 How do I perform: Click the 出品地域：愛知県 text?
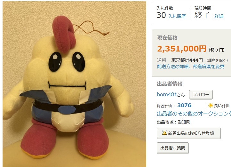[173, 122]
